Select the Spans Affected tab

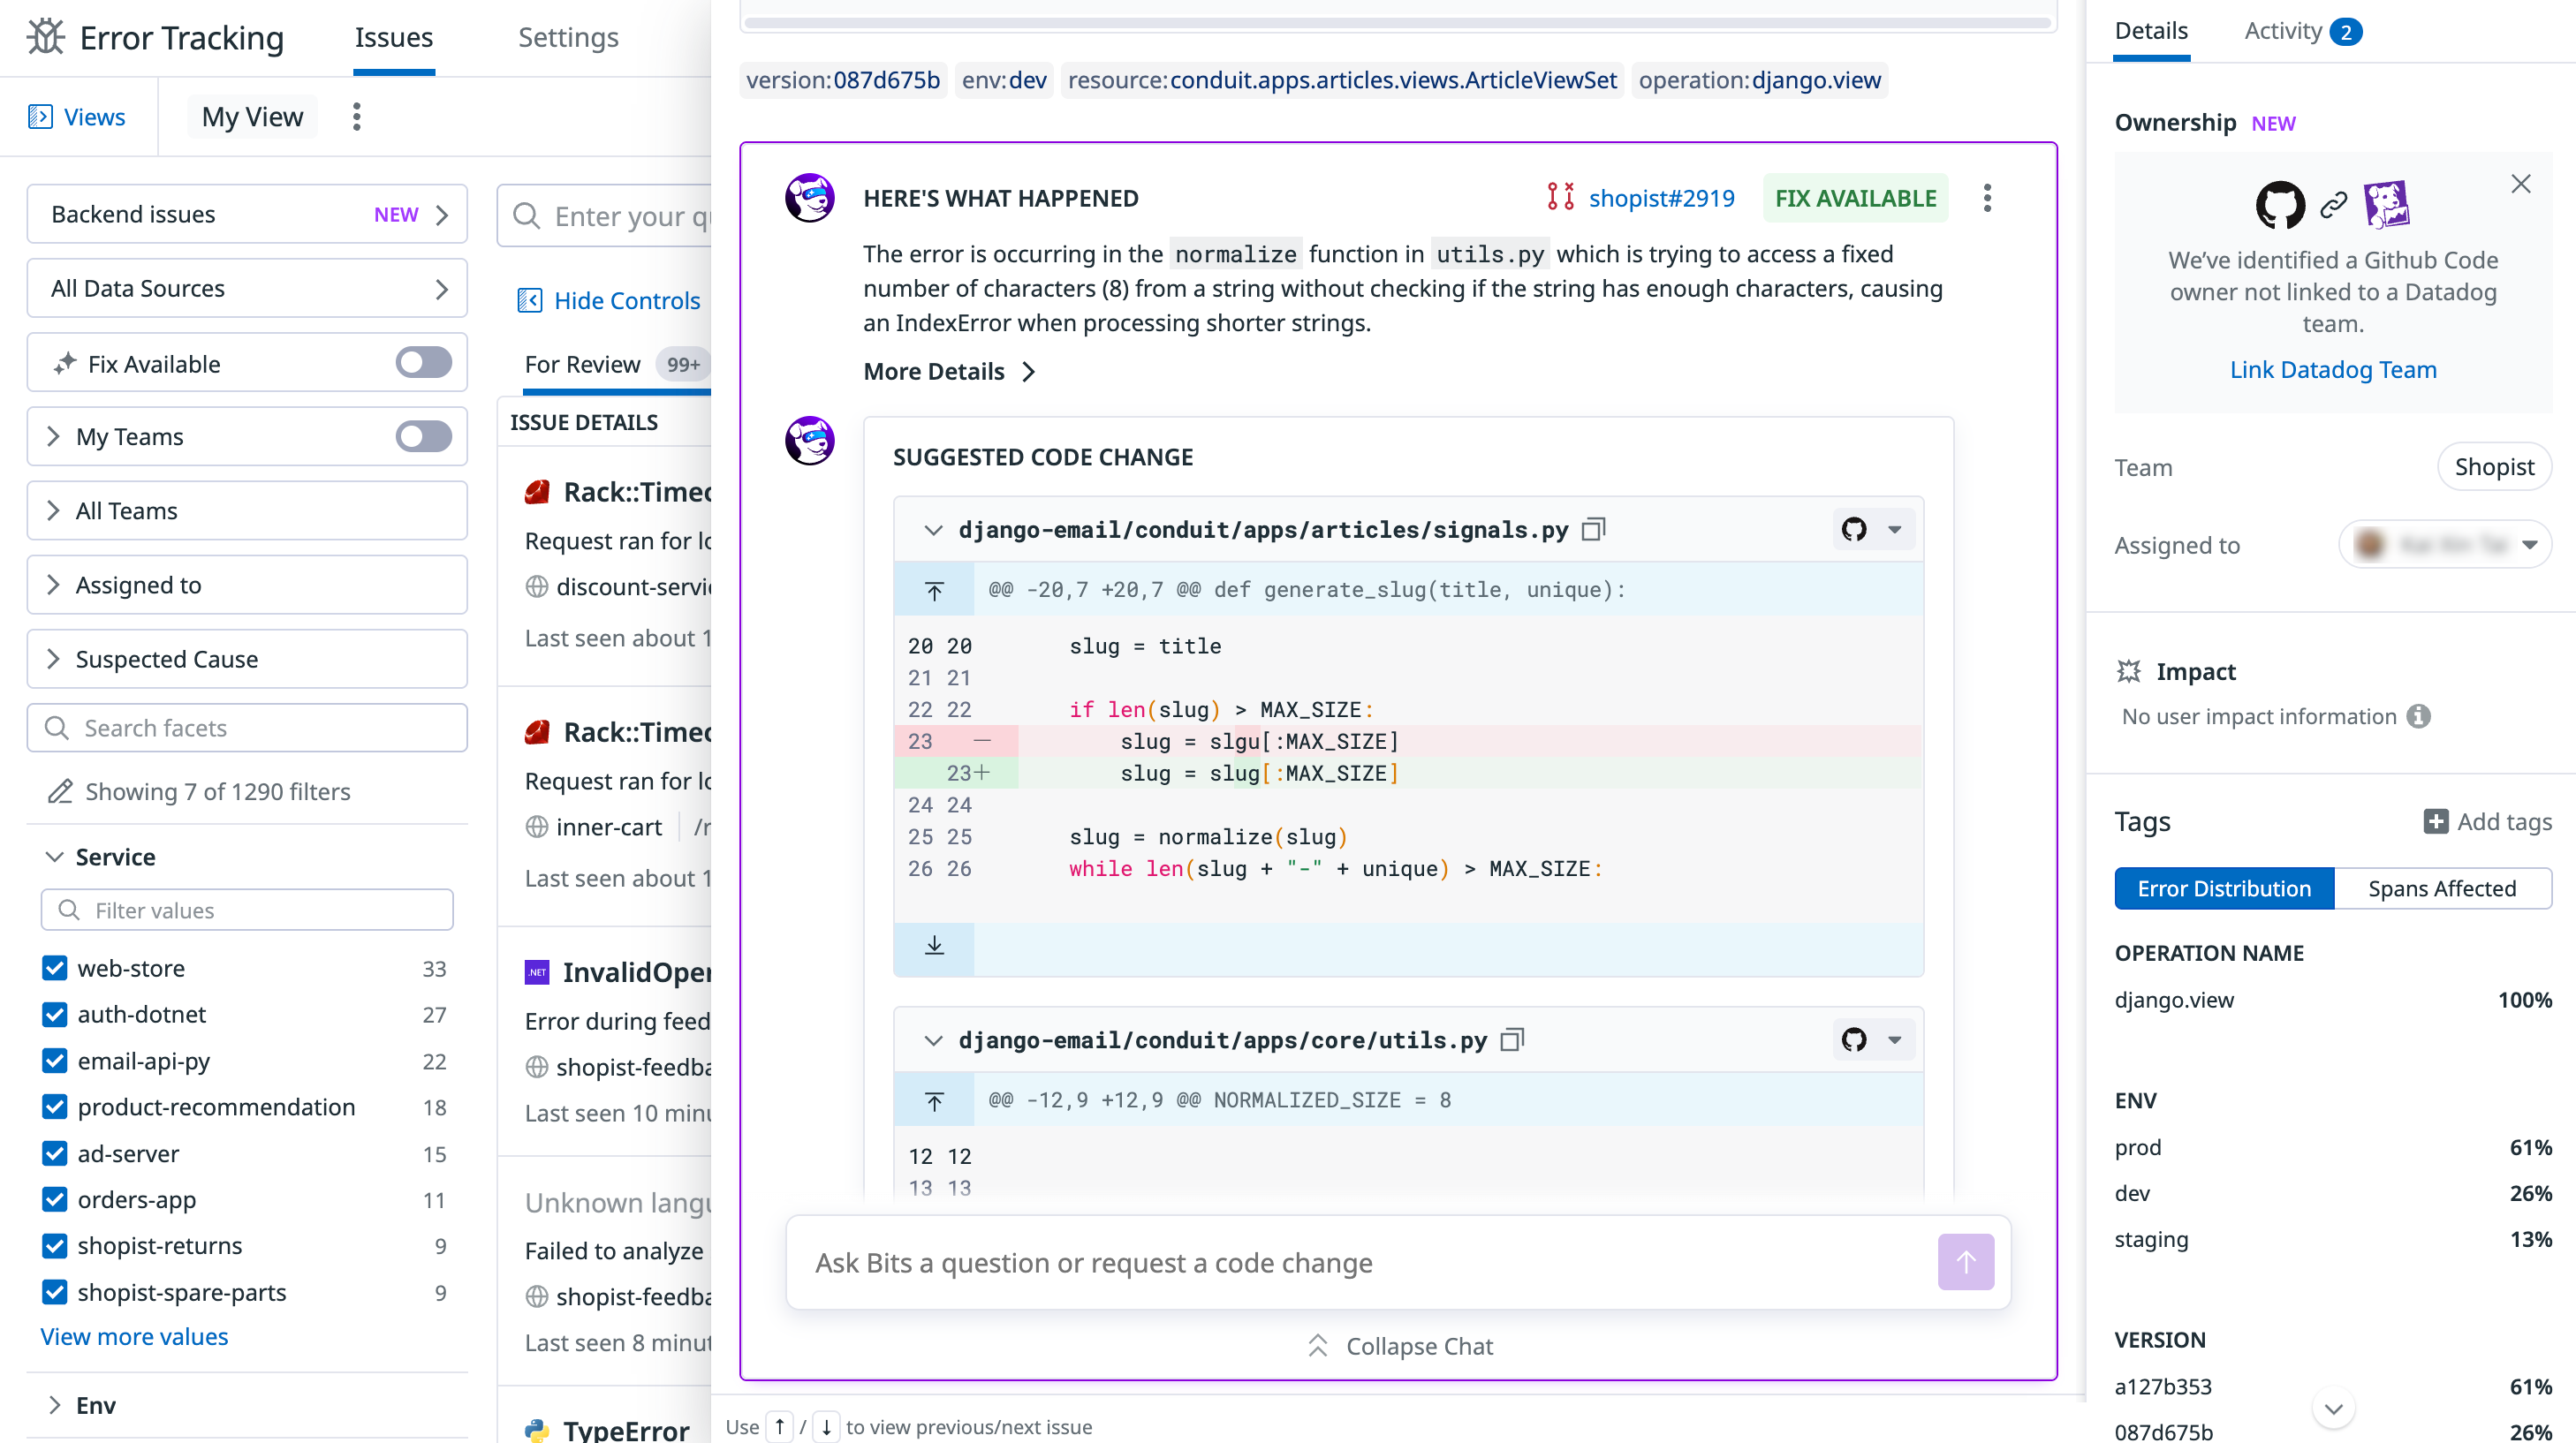pyautogui.click(x=2441, y=888)
